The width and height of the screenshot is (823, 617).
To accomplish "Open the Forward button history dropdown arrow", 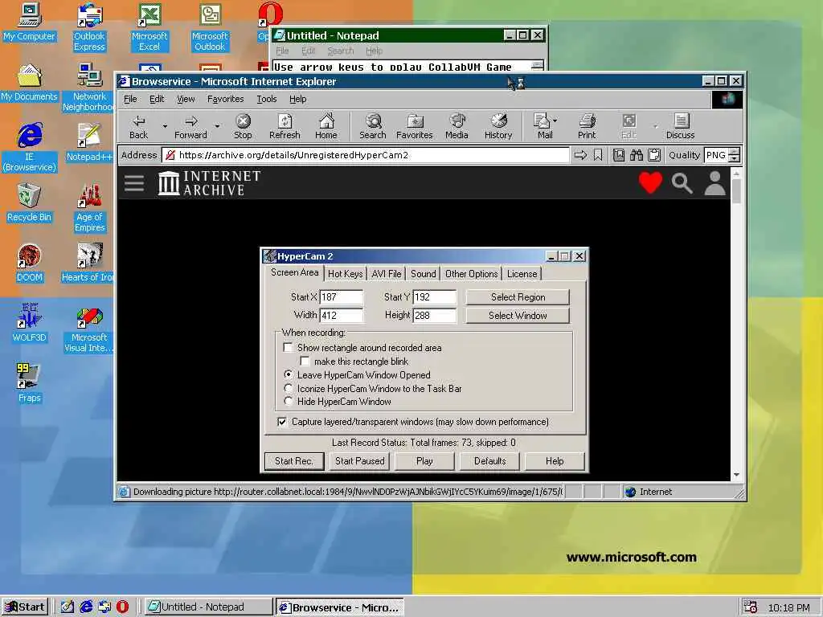I will click(x=217, y=126).
